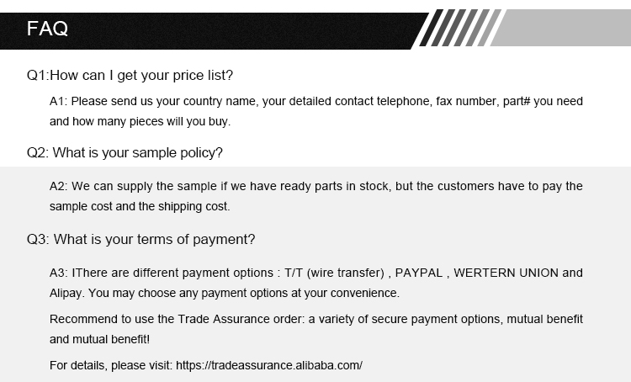Click the word PAYPAL in answer A3

(x=420, y=273)
